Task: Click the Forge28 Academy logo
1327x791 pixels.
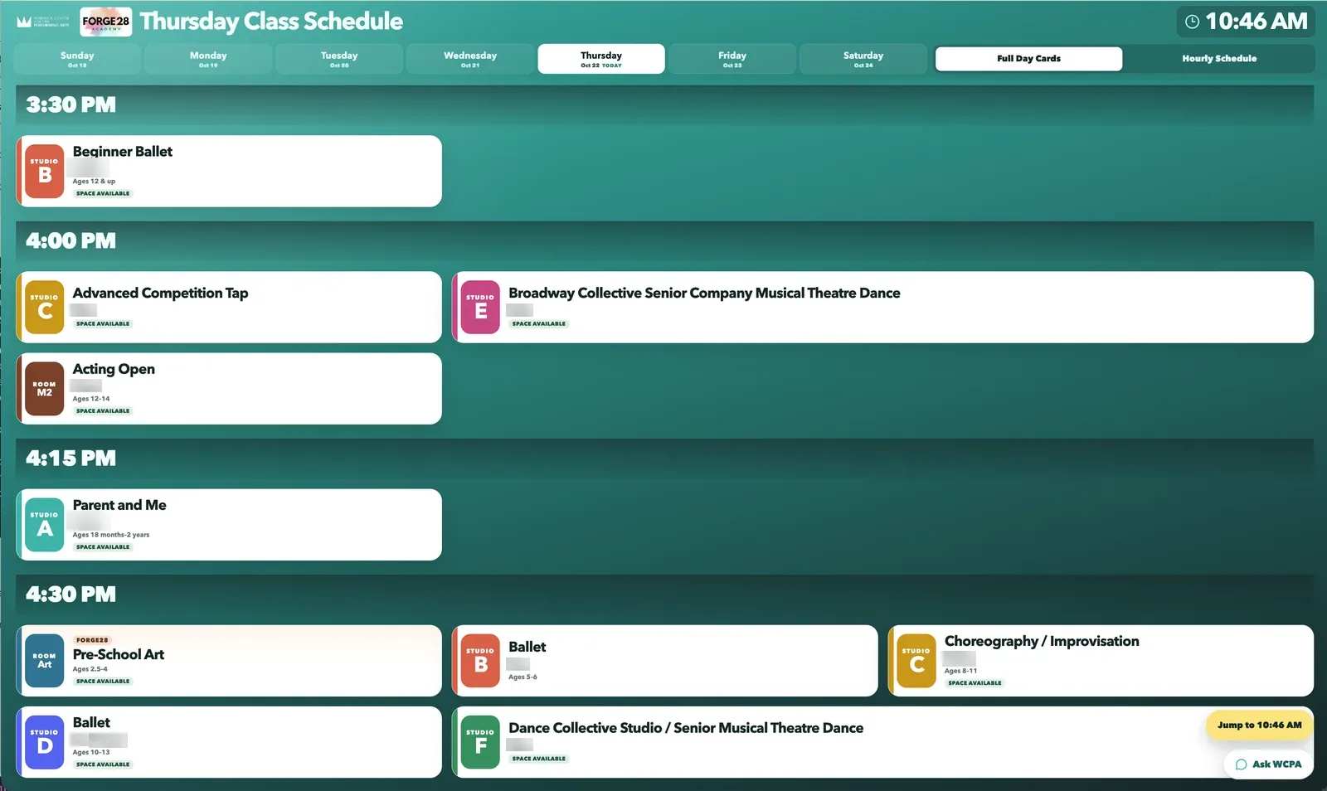Action: [x=105, y=22]
